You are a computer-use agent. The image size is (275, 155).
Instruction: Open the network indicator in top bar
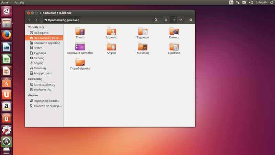pos(238,2)
